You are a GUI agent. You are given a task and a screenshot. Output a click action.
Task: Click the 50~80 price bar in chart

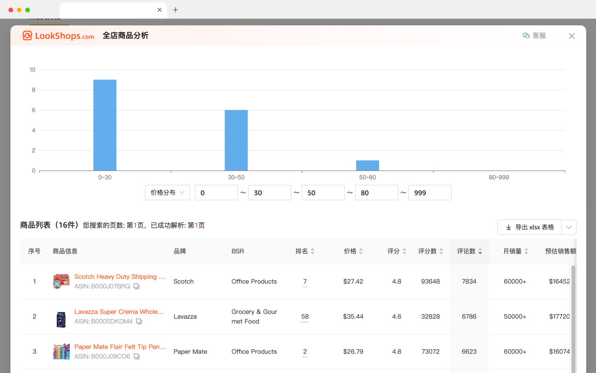coord(367,166)
